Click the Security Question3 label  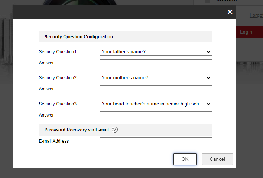(58, 104)
